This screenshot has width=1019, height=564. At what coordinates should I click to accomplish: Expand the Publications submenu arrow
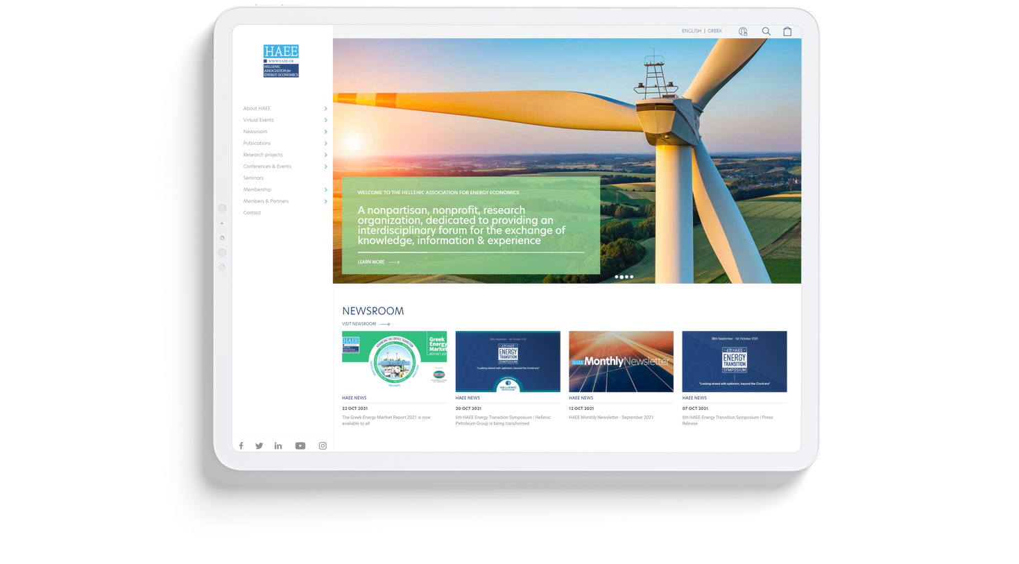pyautogui.click(x=325, y=144)
